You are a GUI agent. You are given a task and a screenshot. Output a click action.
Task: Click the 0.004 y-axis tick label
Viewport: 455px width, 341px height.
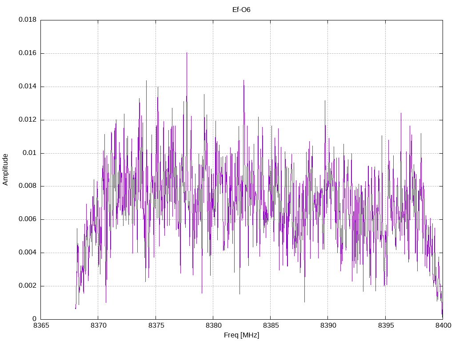tap(28, 252)
